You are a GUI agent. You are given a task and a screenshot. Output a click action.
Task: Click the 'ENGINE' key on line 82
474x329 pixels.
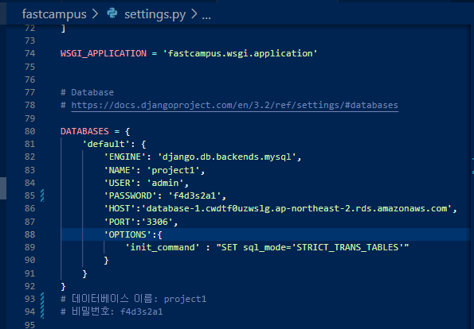click(x=125, y=157)
